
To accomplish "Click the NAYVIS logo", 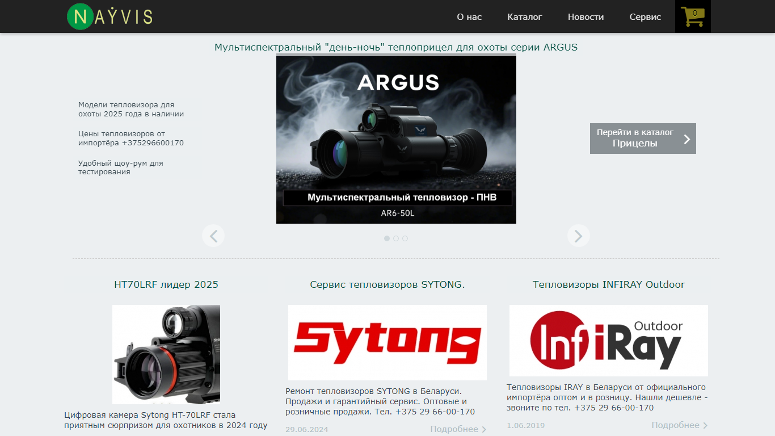I will point(109,16).
